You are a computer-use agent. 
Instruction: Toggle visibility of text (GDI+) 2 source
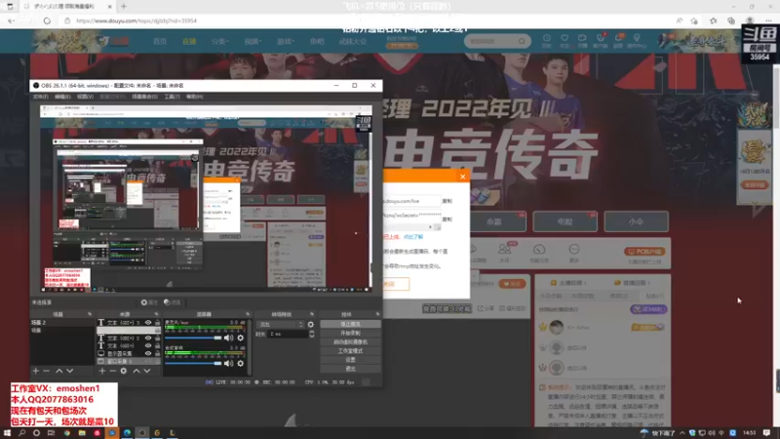(x=148, y=338)
